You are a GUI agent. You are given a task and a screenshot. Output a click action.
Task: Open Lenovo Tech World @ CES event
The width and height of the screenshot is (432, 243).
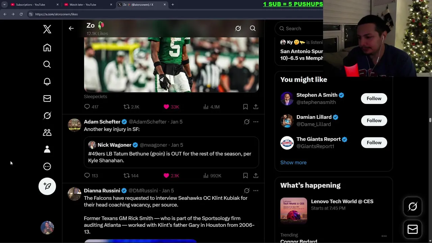point(333,211)
